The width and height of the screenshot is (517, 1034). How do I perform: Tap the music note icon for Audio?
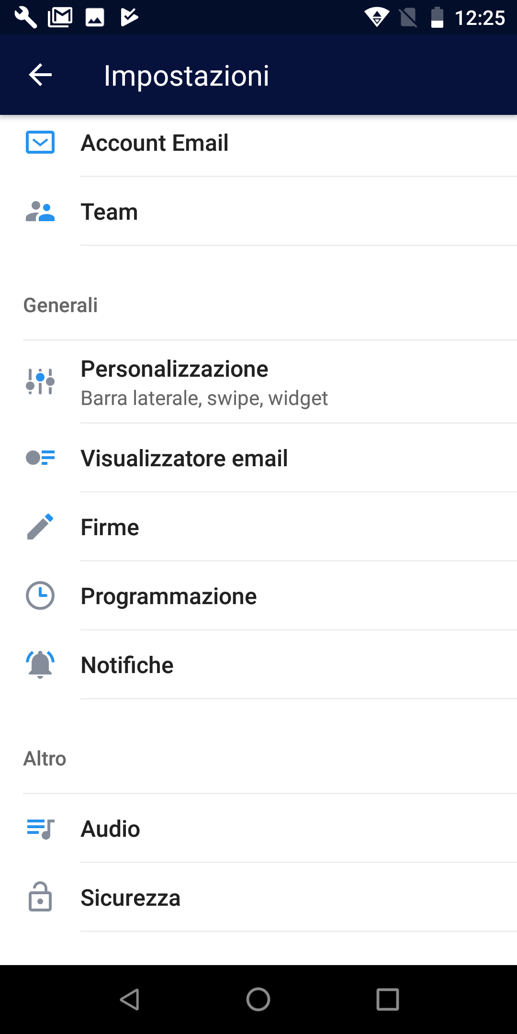[x=40, y=829]
